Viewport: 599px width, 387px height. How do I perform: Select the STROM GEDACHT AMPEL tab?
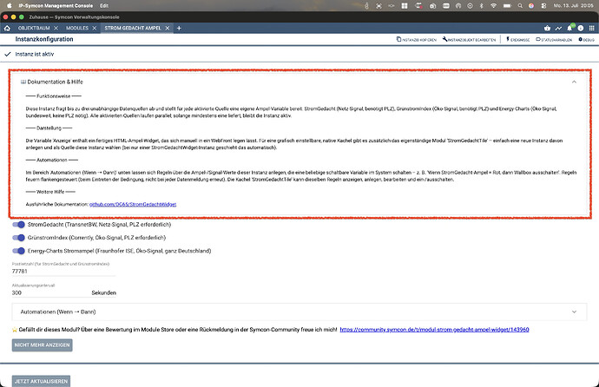[x=133, y=29]
